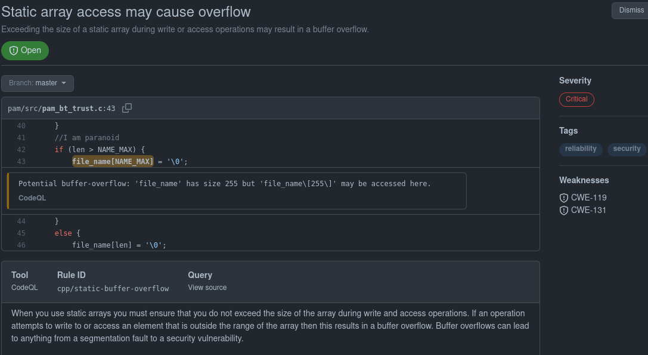Click the CodeQL label in the annotation
648x355 pixels.
32,197
